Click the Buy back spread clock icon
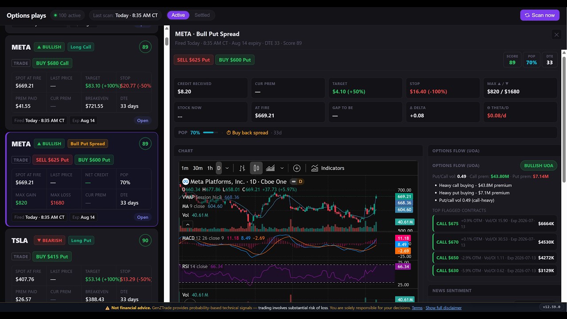 229,133
